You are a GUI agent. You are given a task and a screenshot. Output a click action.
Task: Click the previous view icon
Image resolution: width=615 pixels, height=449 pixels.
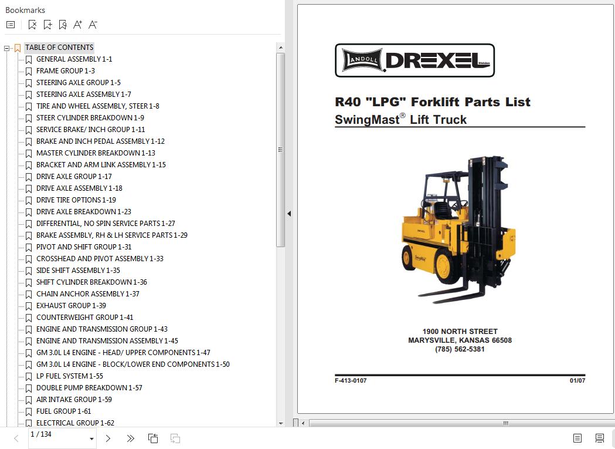point(153,438)
